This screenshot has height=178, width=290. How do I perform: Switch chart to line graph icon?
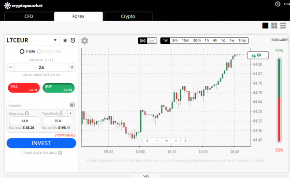tap(152, 41)
